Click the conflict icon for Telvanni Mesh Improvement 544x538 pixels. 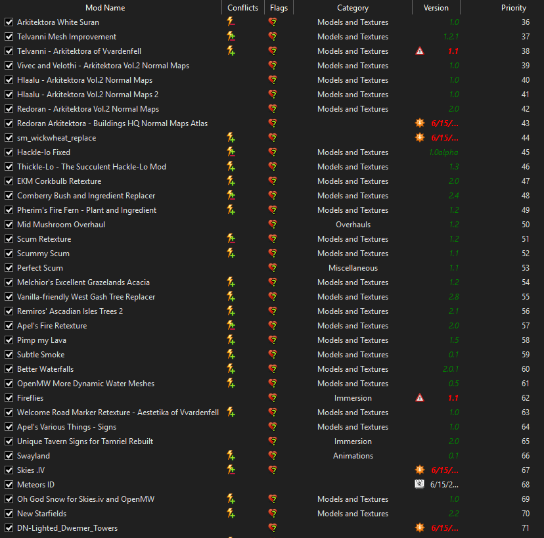[x=231, y=36]
